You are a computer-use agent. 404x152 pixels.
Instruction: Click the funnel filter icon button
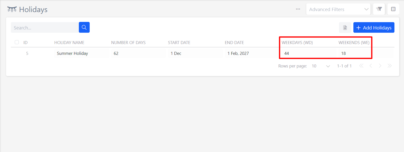(x=379, y=9)
